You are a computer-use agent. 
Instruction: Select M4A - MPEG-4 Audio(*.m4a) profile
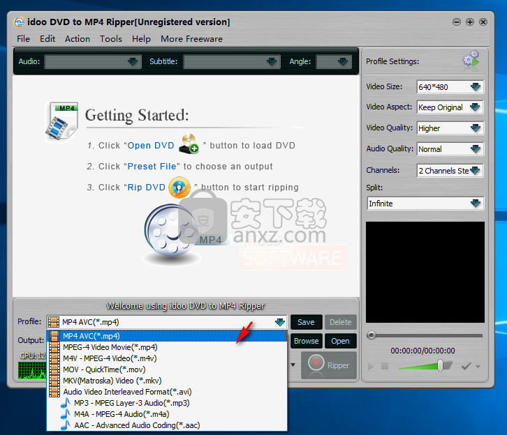[x=167, y=414]
